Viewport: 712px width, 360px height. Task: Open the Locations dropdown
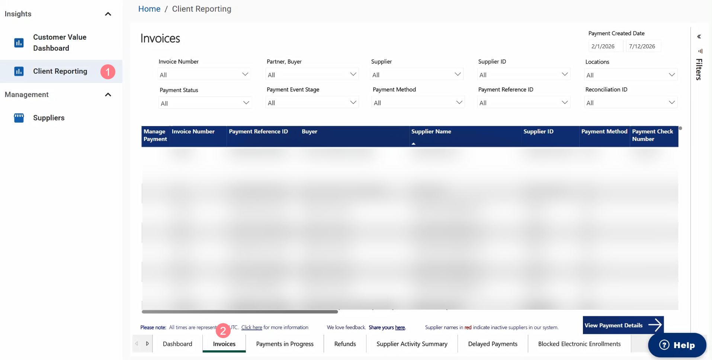[x=631, y=75]
